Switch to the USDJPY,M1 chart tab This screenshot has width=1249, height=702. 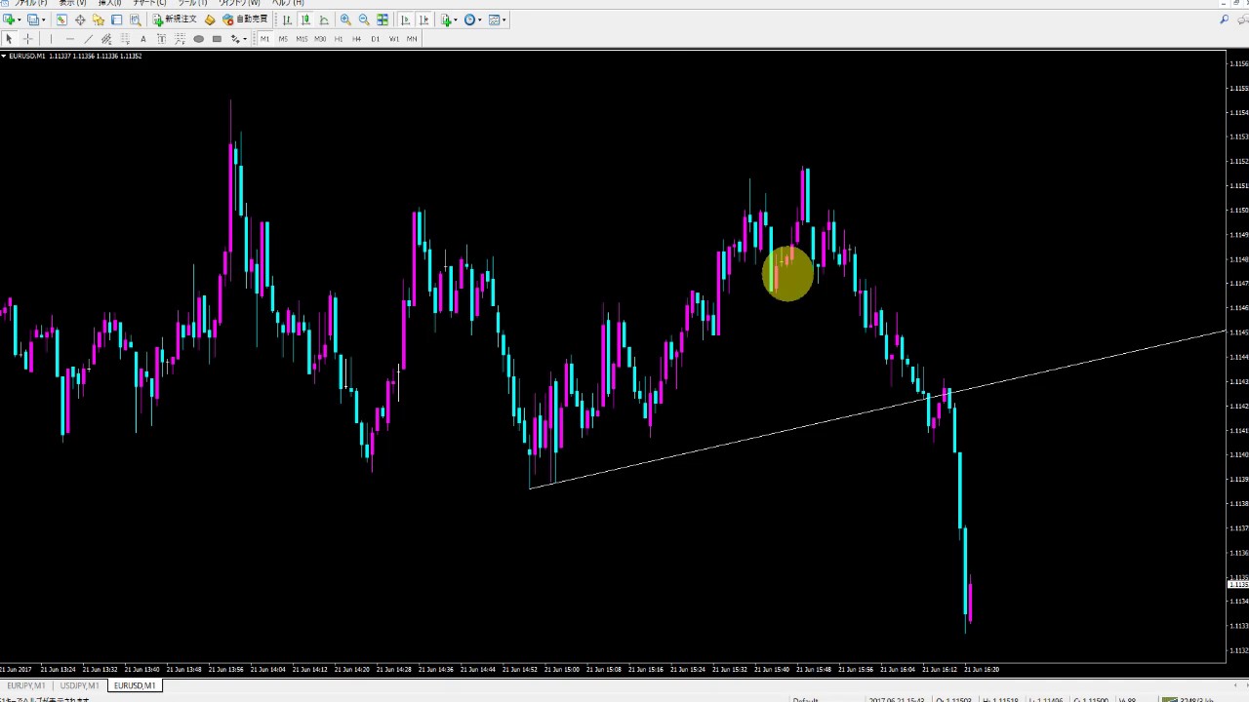coord(79,685)
